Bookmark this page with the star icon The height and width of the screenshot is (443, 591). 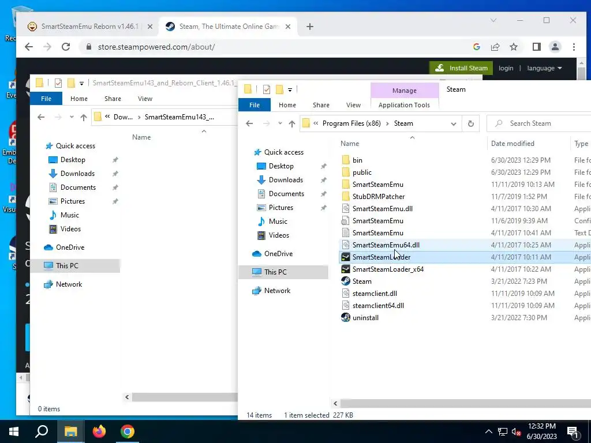pyautogui.click(x=513, y=47)
